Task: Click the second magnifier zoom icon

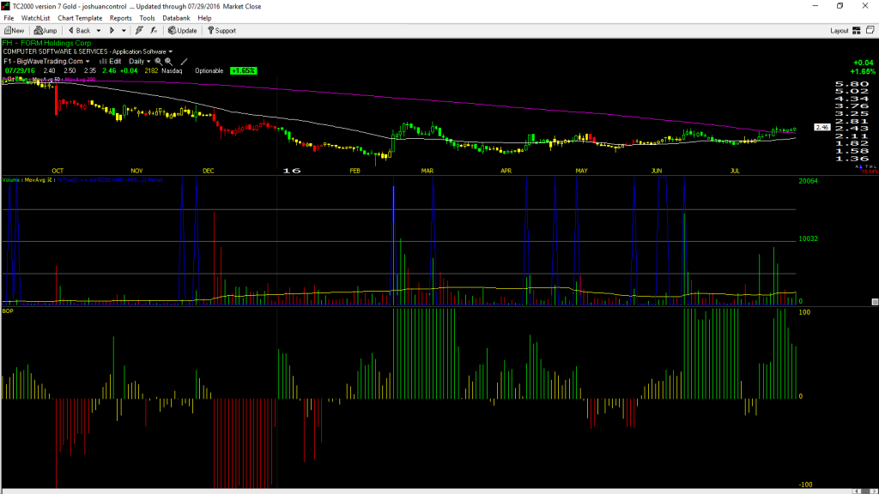Action: [168, 62]
